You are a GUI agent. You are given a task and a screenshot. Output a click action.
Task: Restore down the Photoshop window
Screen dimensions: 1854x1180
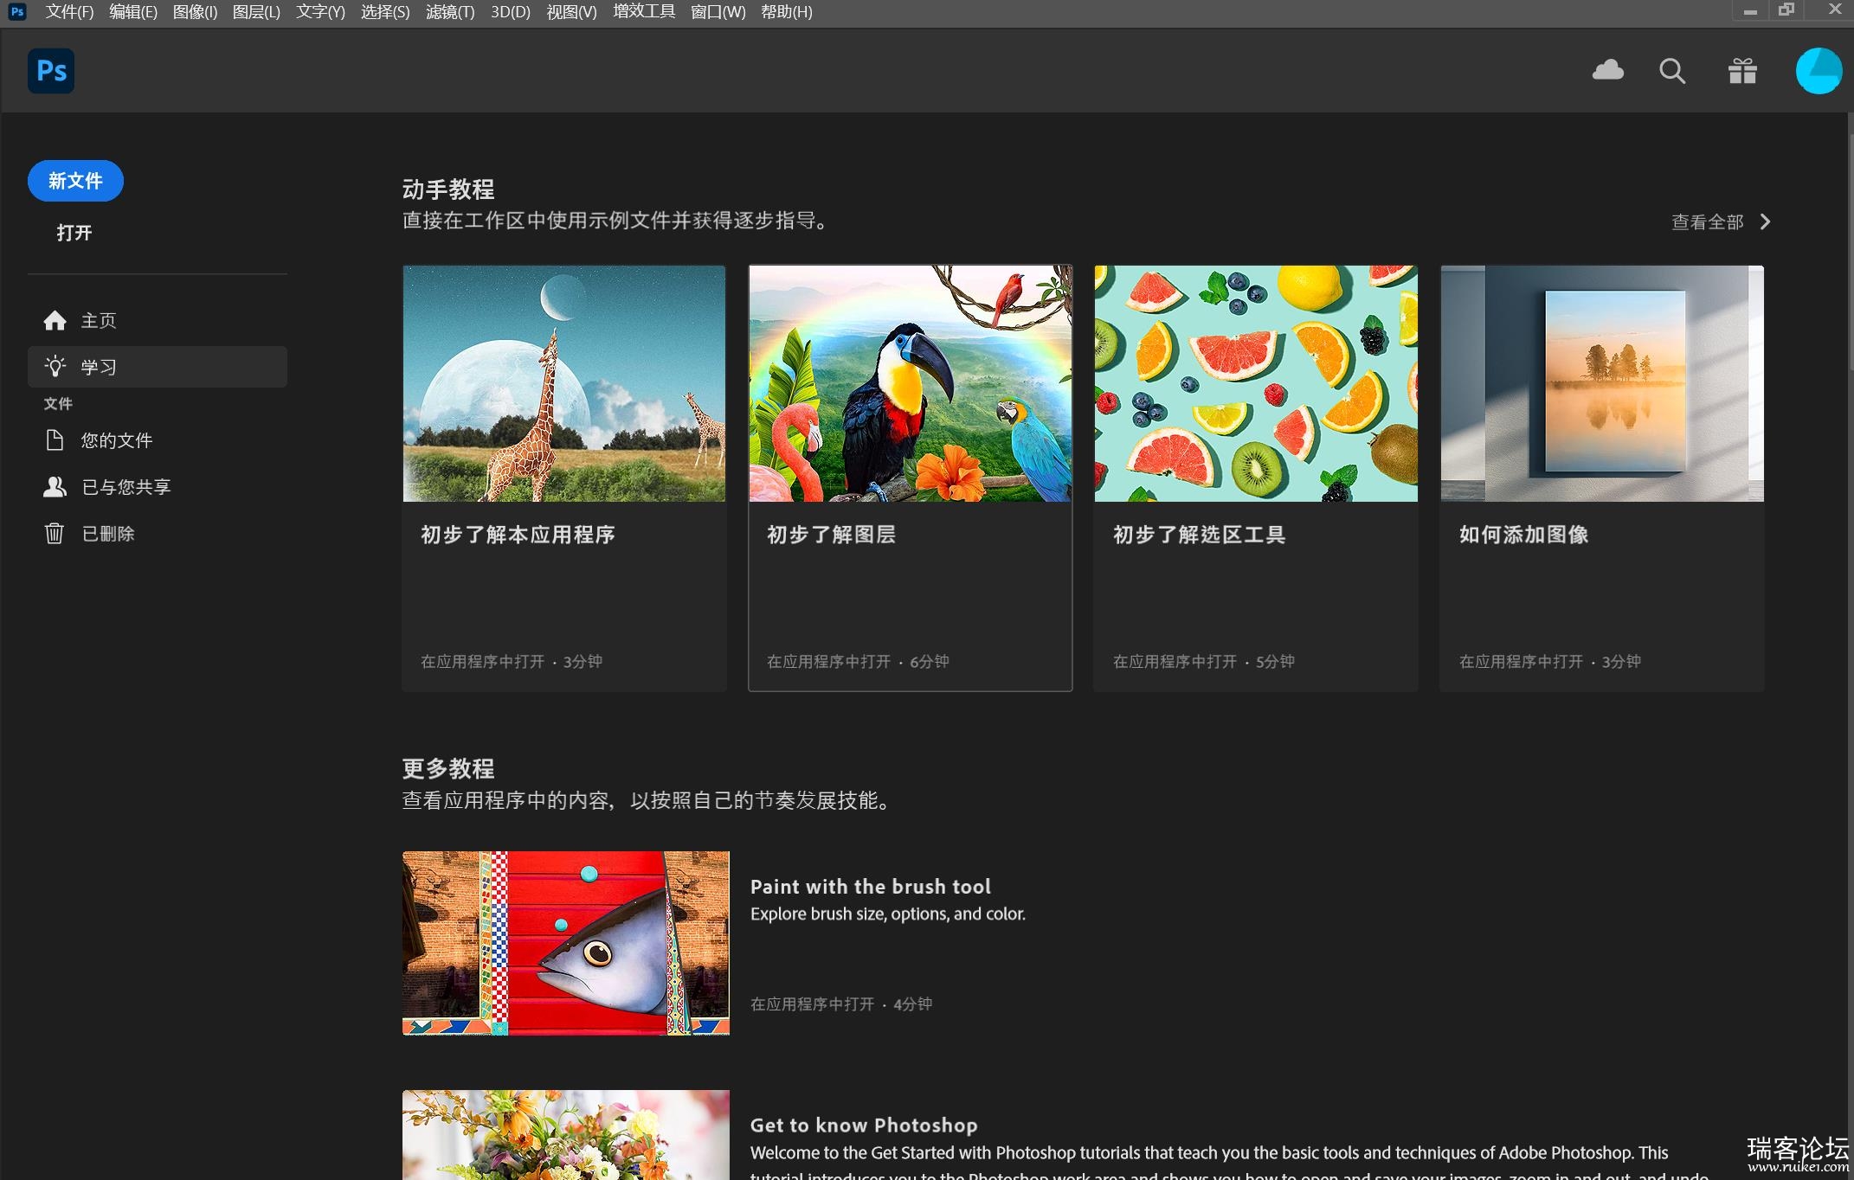tap(1786, 10)
